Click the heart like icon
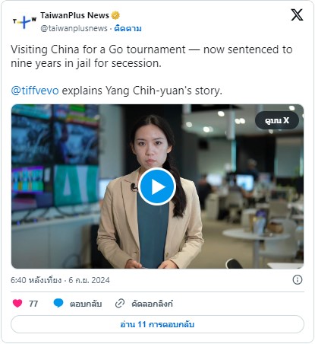 [x=17, y=303]
